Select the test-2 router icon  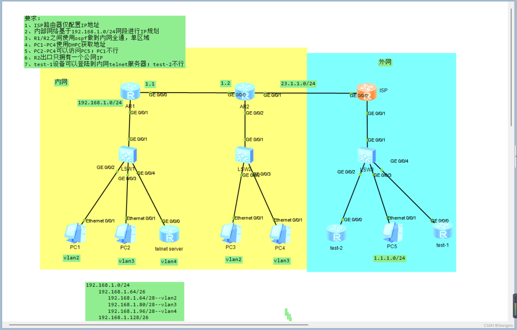pyautogui.click(x=336, y=233)
